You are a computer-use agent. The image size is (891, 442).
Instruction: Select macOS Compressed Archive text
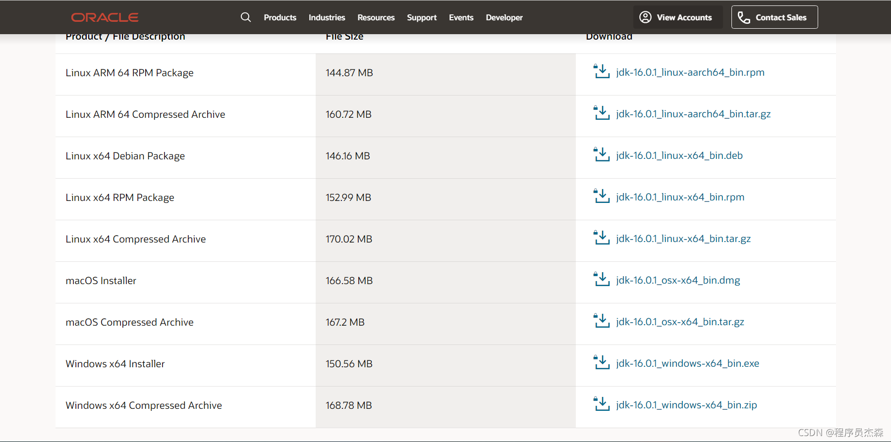pos(129,322)
